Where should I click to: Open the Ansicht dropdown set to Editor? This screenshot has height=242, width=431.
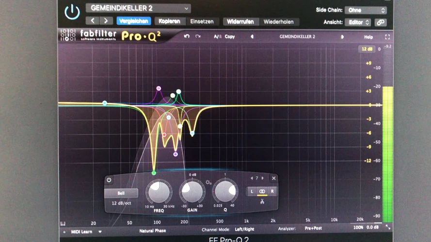[x=358, y=22]
